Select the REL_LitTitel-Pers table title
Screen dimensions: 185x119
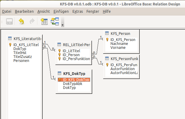pos(77,45)
